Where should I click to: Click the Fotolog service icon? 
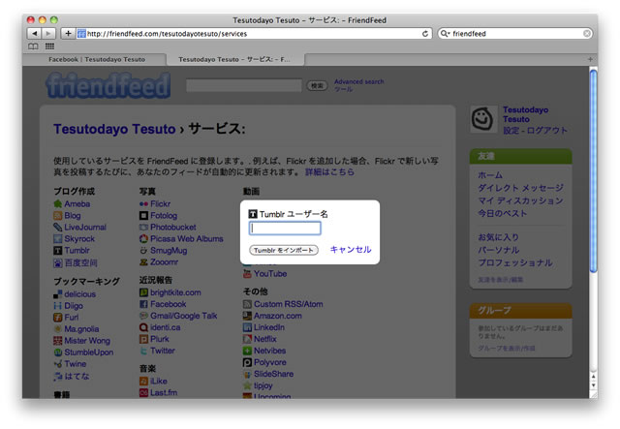143,216
